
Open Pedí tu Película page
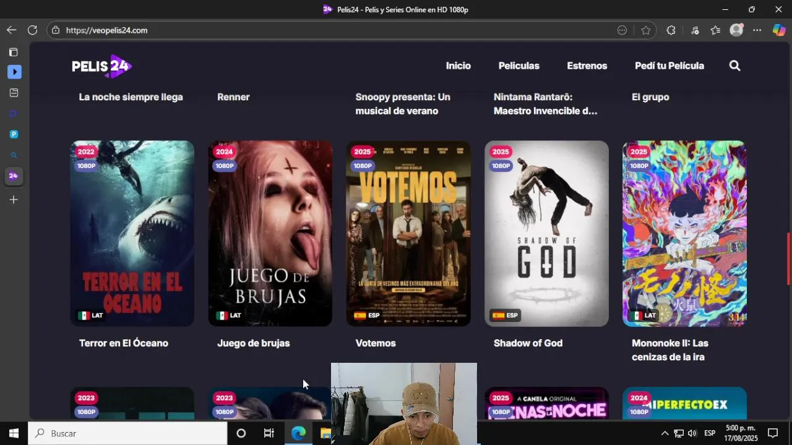click(669, 66)
